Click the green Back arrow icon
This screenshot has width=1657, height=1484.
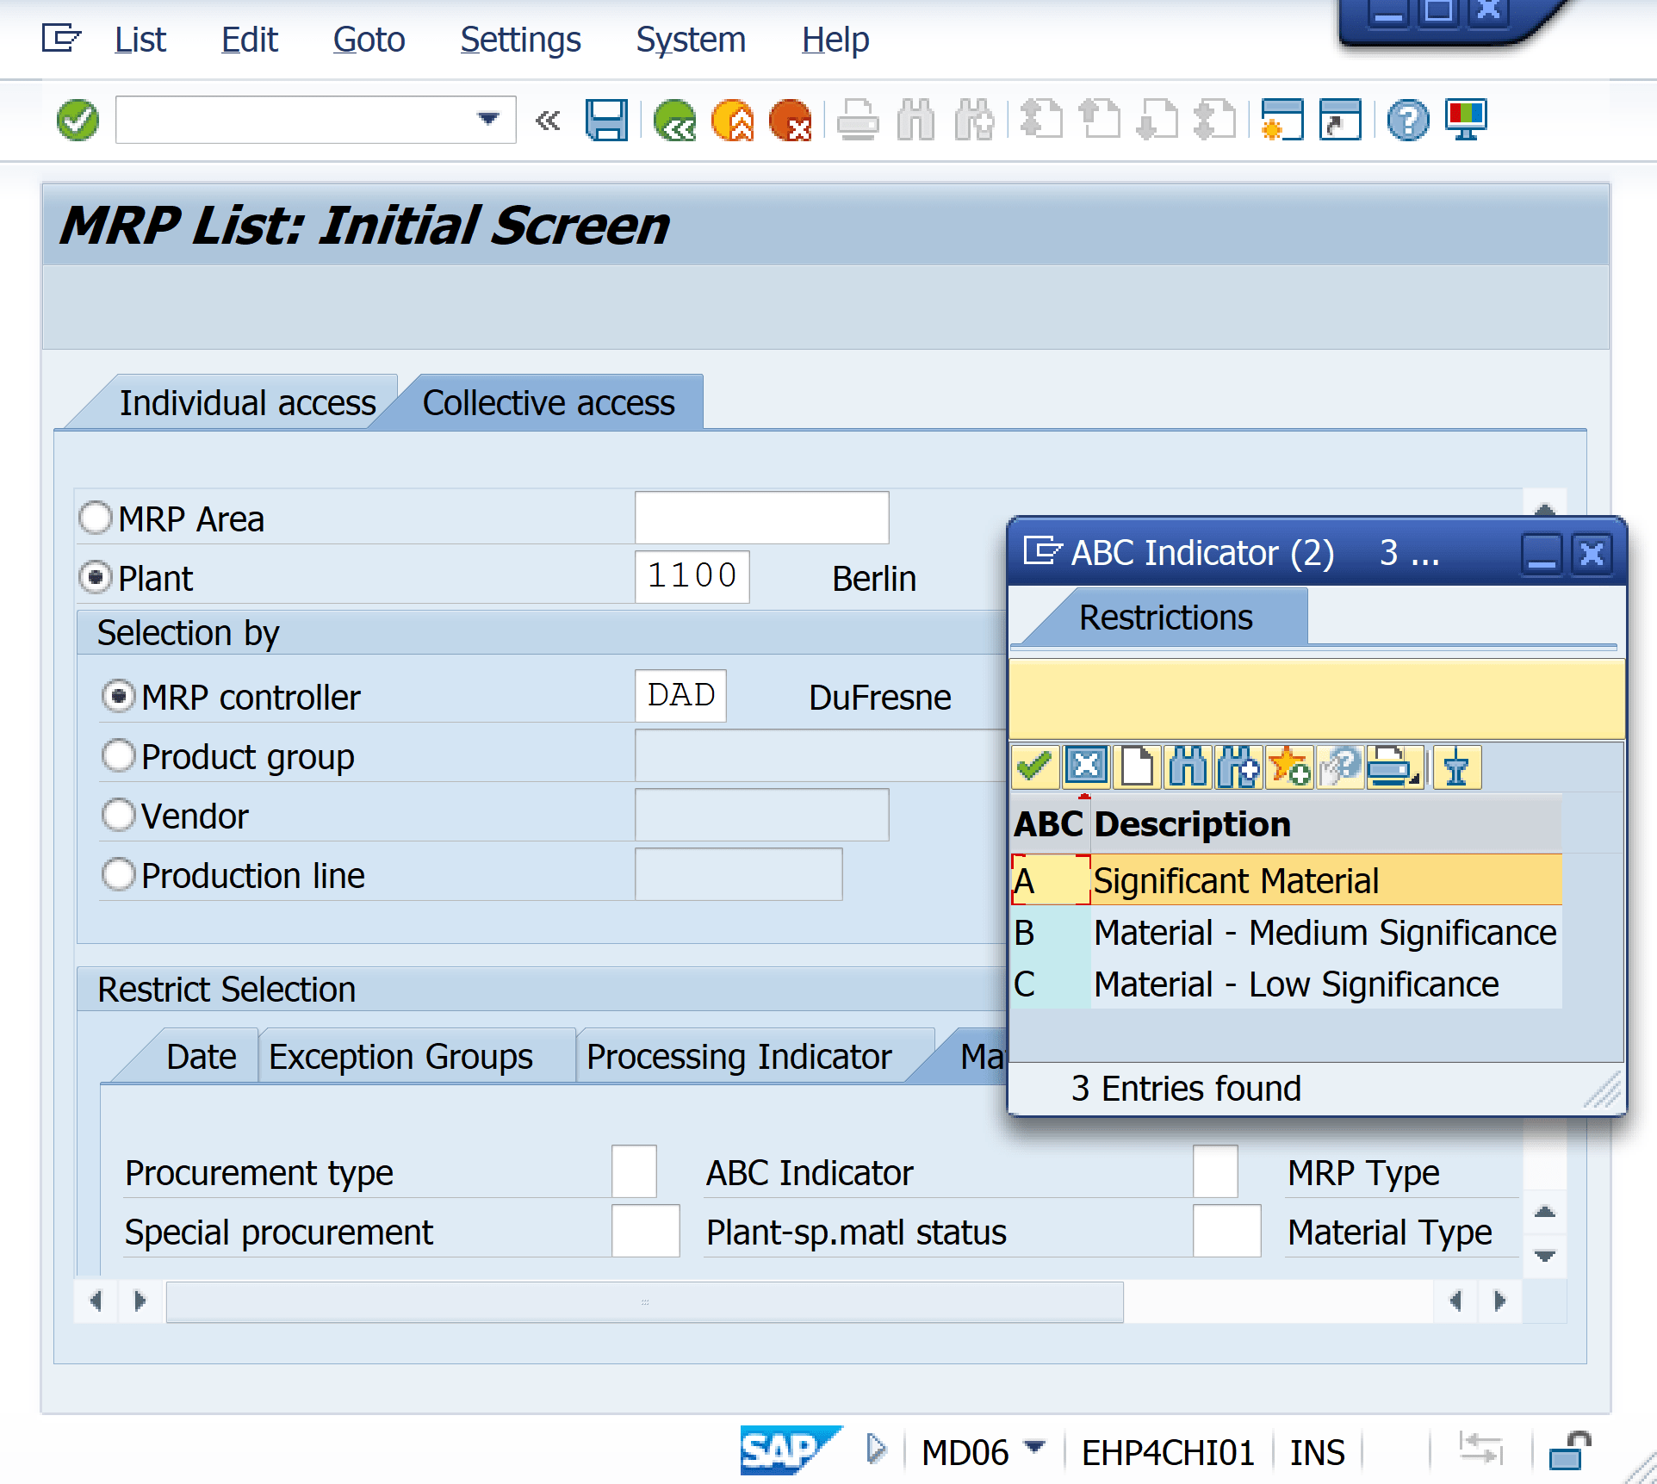click(x=674, y=120)
